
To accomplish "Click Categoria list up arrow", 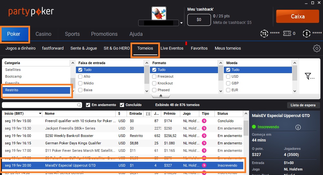I will tap(73, 63).
